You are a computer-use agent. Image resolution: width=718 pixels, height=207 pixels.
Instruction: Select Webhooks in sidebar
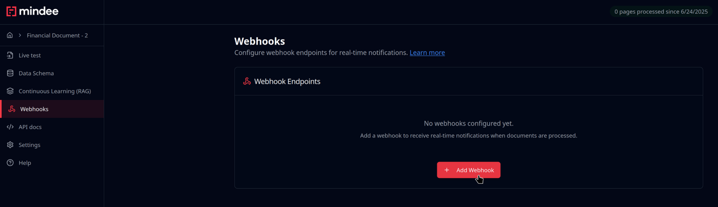pos(52,109)
